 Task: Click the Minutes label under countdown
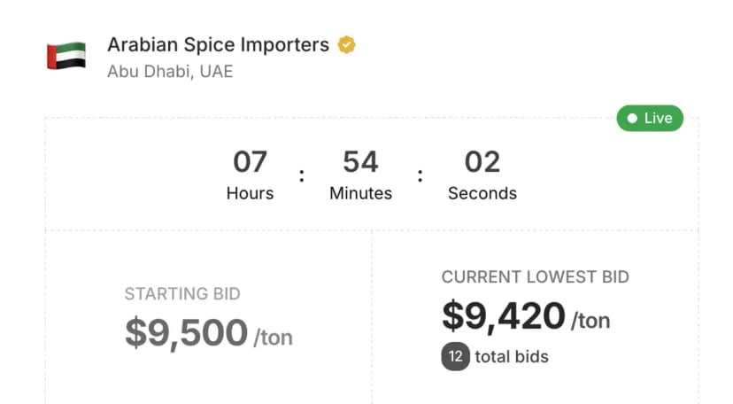point(360,193)
